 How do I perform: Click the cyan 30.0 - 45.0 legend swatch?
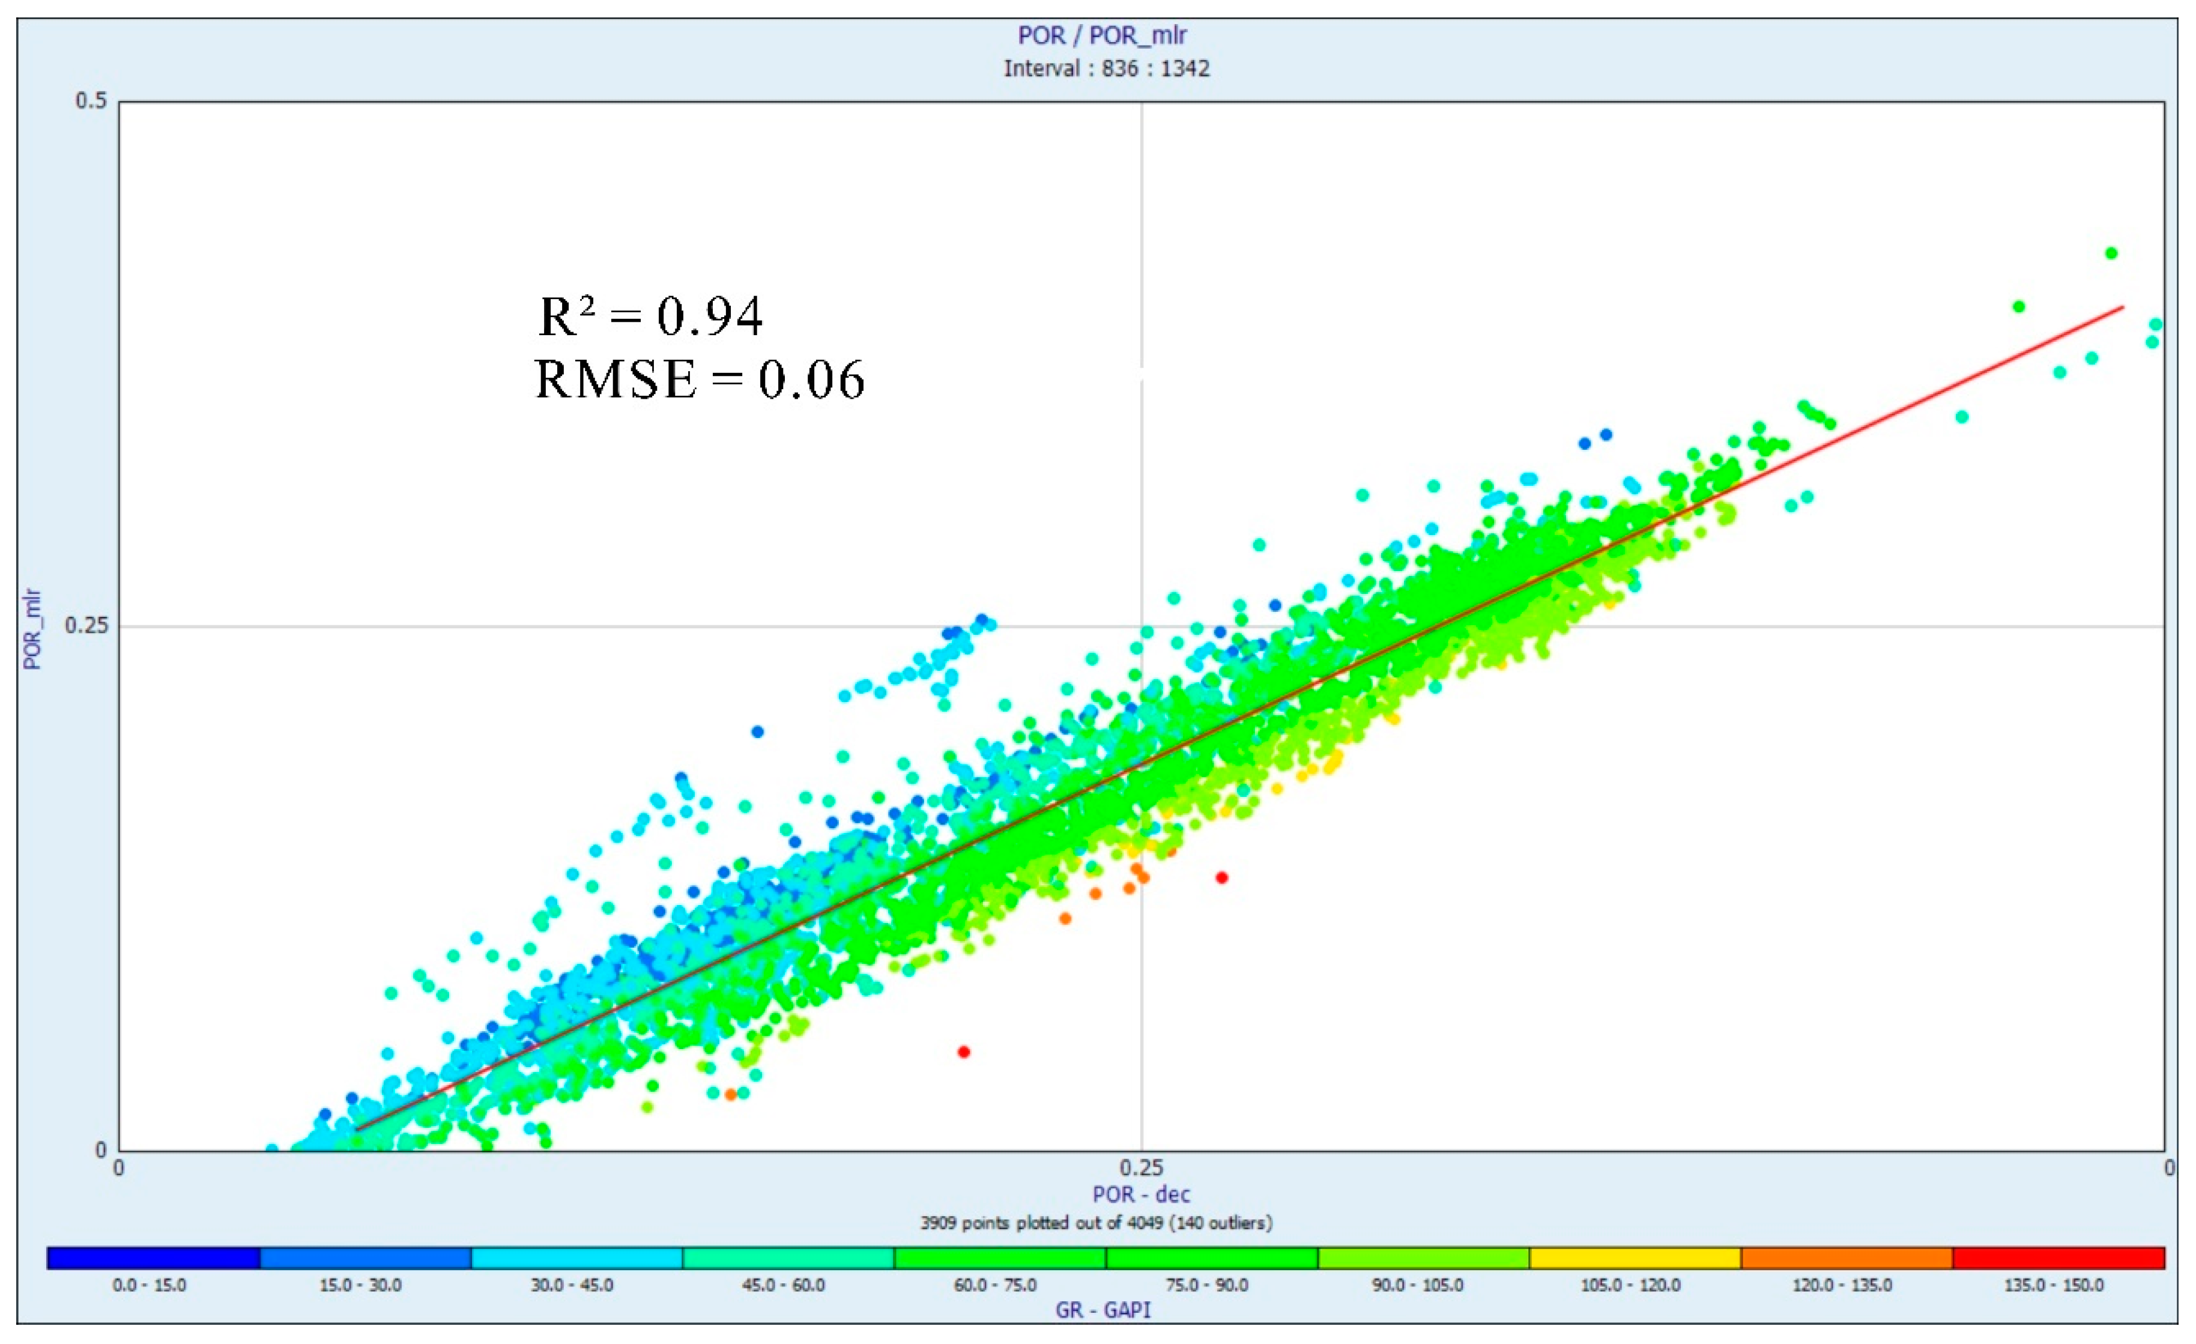point(576,1258)
